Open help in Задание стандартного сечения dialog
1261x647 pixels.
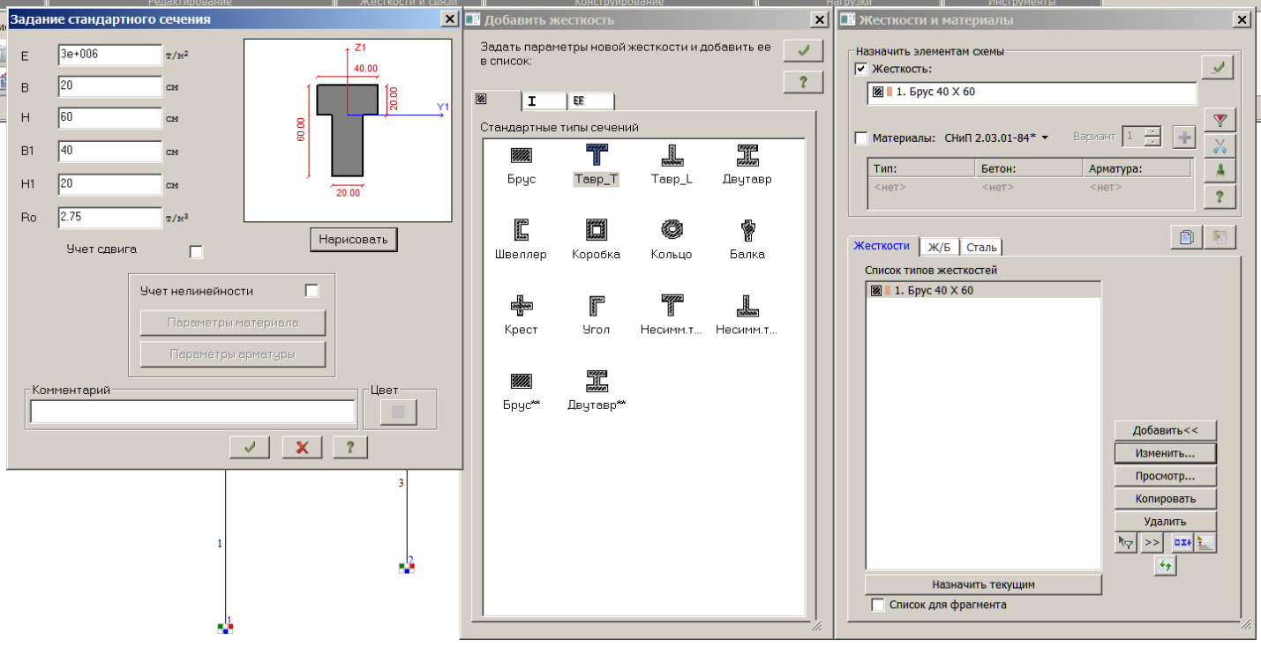coord(350,447)
